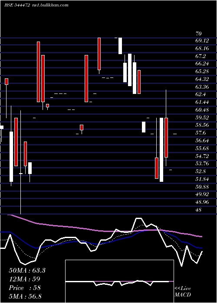Image resolution: width=217 pixels, height=303 pixels.
Task: Click the 63.36 price axis label
Action: pos(202,87)
